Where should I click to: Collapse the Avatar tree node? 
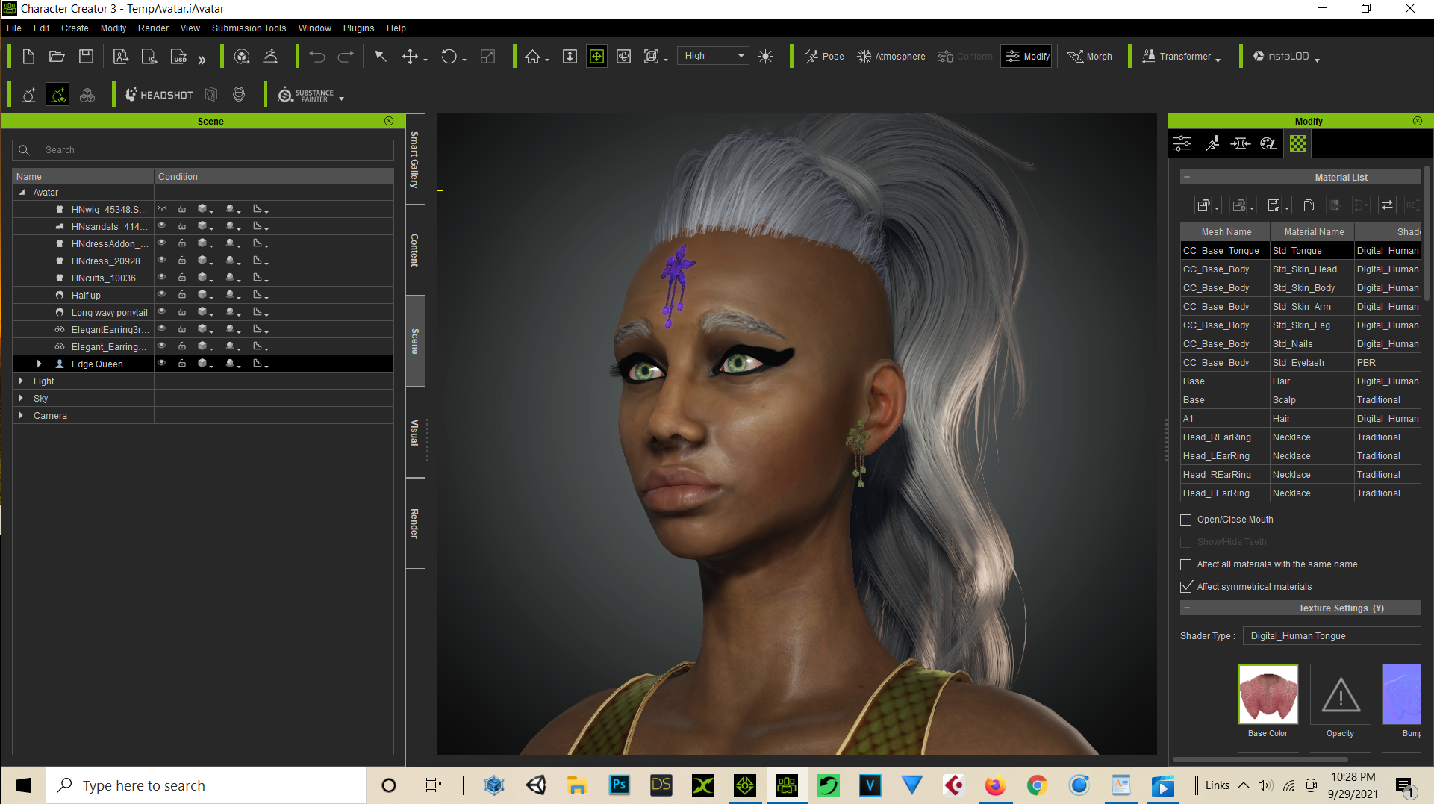pyautogui.click(x=22, y=192)
